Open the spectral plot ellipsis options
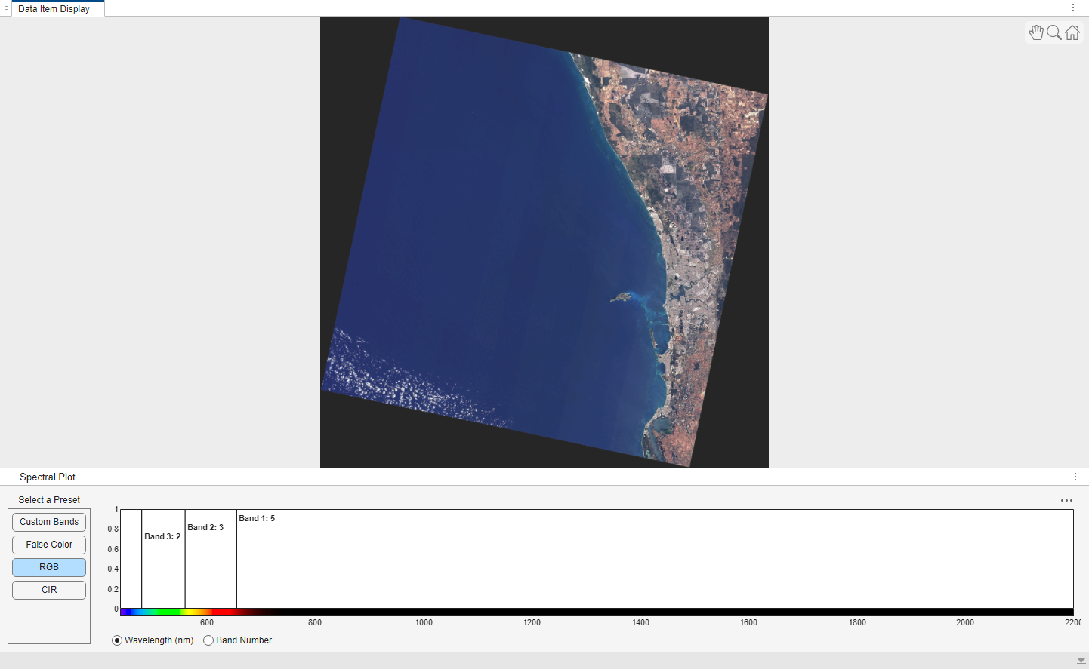The height and width of the screenshot is (669, 1089). click(1066, 500)
